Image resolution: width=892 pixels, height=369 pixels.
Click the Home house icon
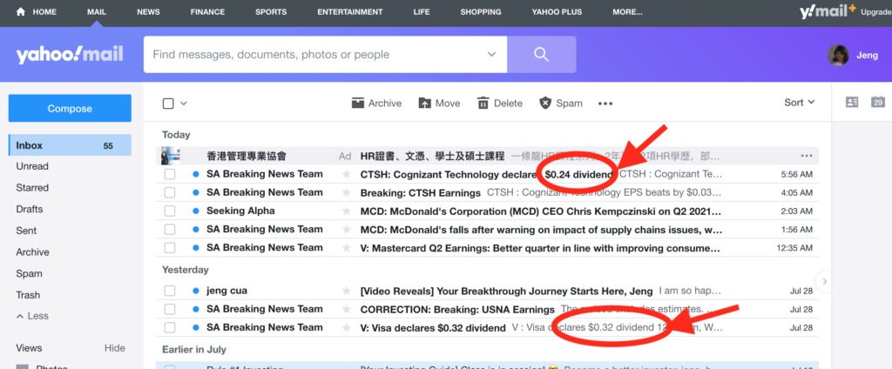21,11
